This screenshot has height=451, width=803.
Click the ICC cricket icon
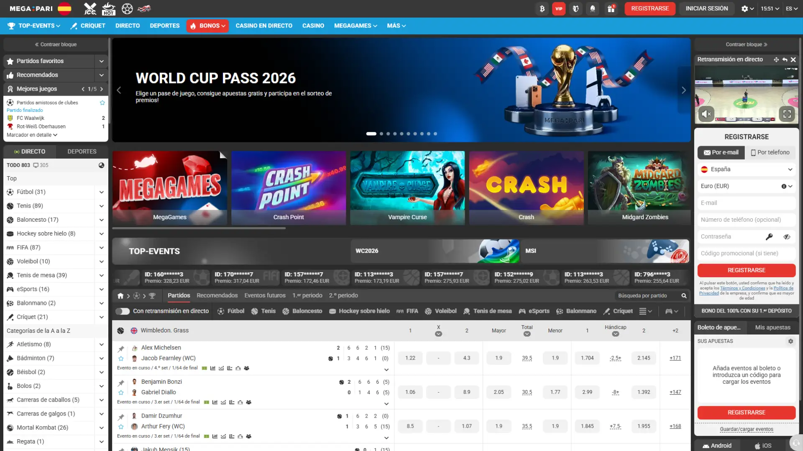click(90, 8)
